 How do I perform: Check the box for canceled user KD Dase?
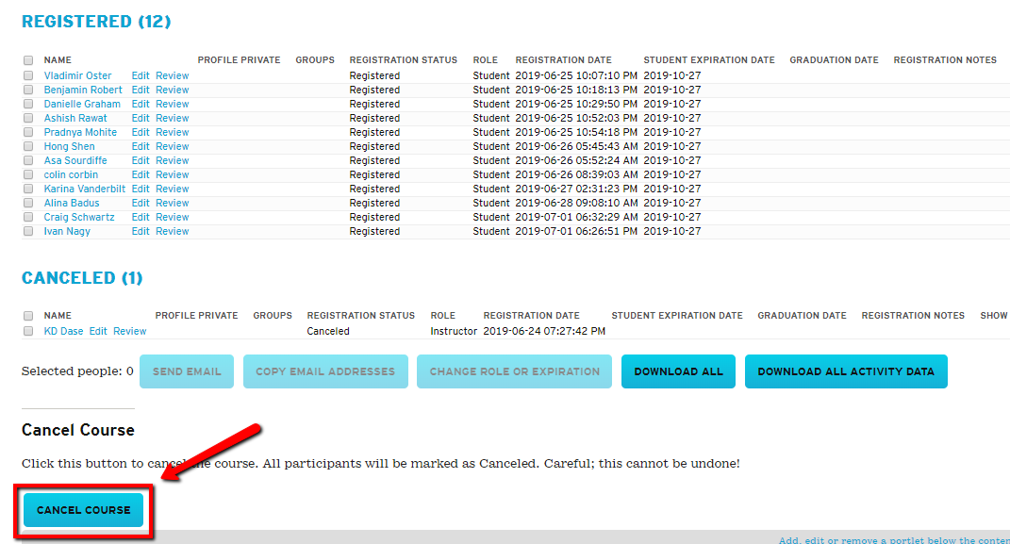(28, 331)
